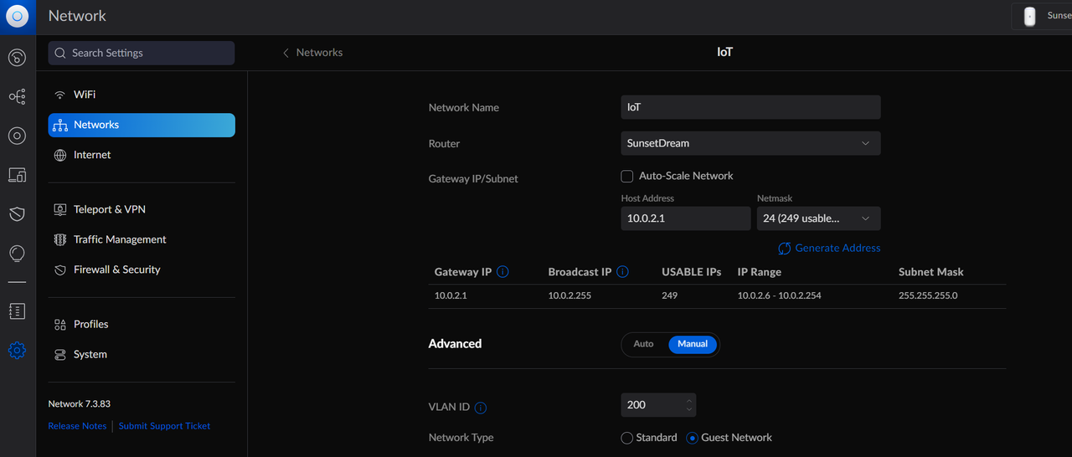Image resolution: width=1072 pixels, height=457 pixels.
Task: Open Profiles settings section
Action: (x=142, y=324)
